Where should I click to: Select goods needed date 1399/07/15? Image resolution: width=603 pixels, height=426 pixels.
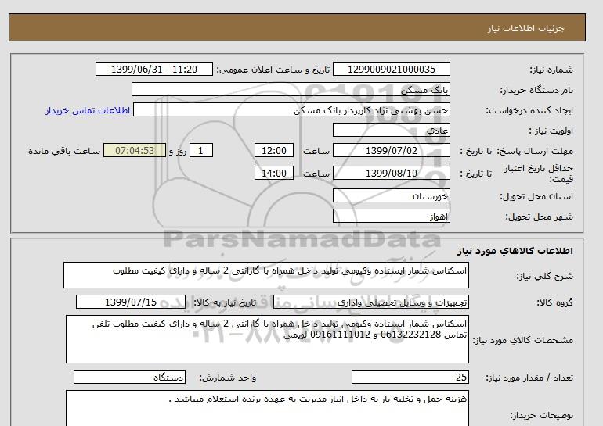pos(131,302)
